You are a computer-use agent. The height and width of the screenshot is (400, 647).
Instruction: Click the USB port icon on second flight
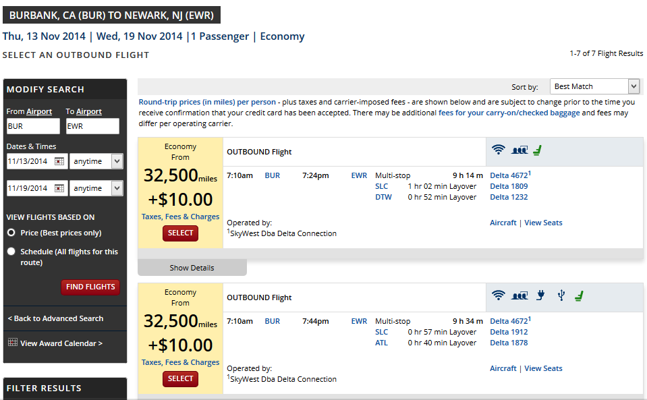(561, 295)
